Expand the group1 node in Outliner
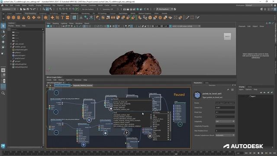Screen dimensions: 277x156 (x=11, y=61)
